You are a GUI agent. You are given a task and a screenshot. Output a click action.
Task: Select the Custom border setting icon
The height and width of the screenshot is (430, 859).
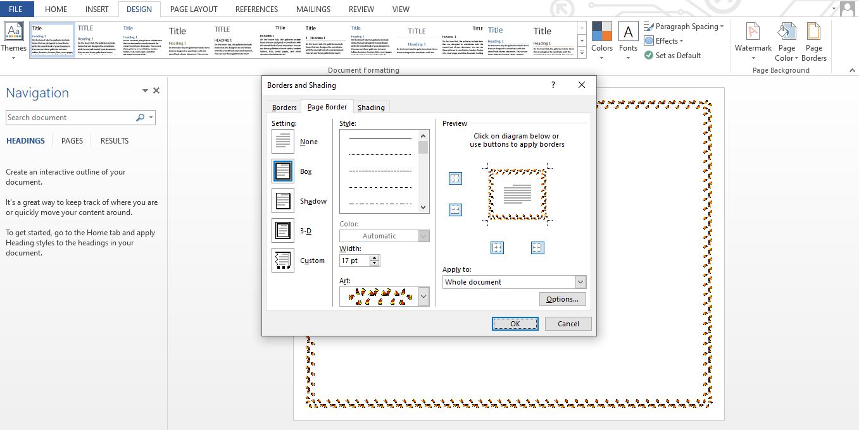(x=283, y=260)
